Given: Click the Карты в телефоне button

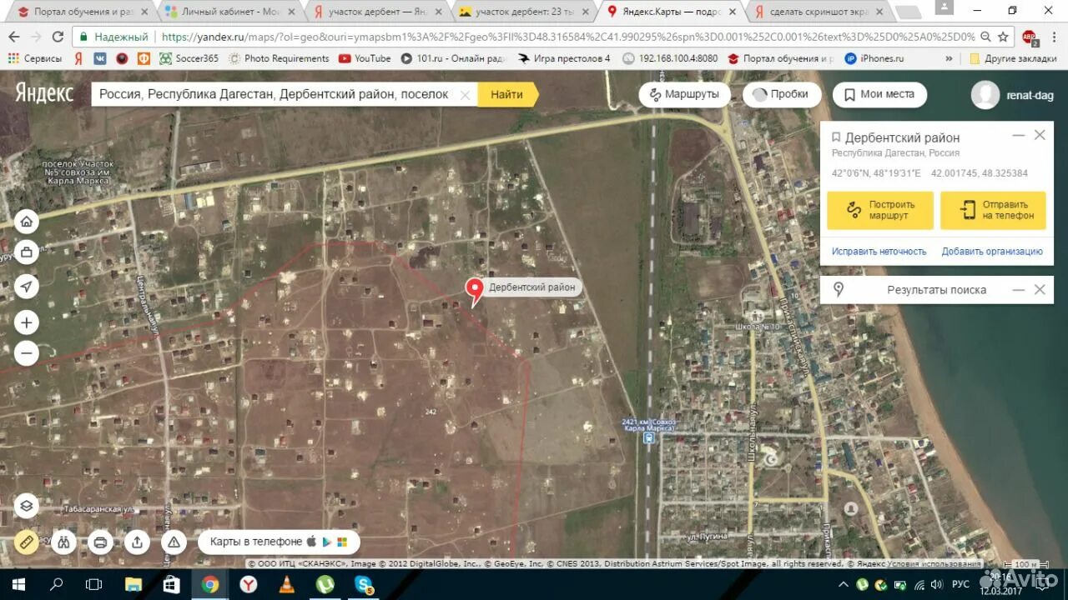Looking at the screenshot, I should click(x=279, y=542).
